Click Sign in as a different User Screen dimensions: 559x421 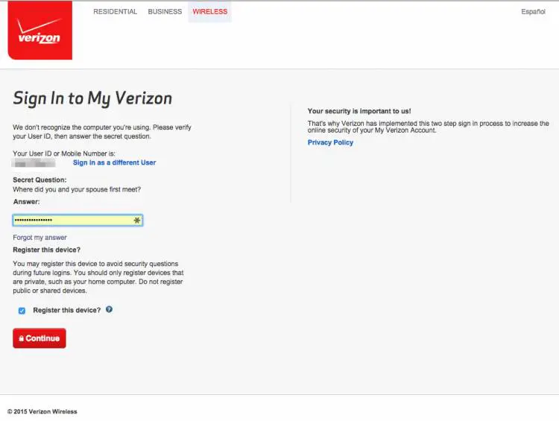(x=115, y=162)
